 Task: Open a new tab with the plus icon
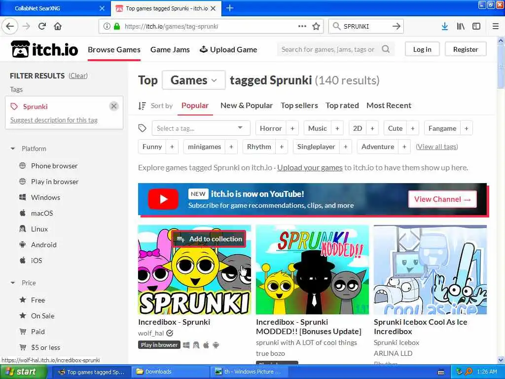[230, 8]
